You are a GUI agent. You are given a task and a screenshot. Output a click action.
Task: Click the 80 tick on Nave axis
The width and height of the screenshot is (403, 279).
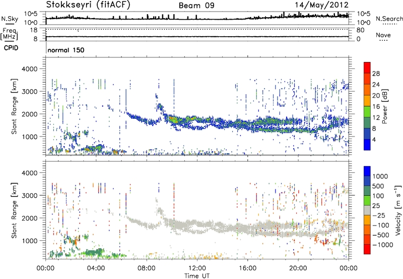tap(361, 30)
